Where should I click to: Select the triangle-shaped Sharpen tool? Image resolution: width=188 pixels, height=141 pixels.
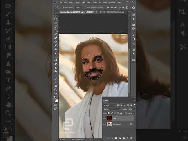(56, 67)
